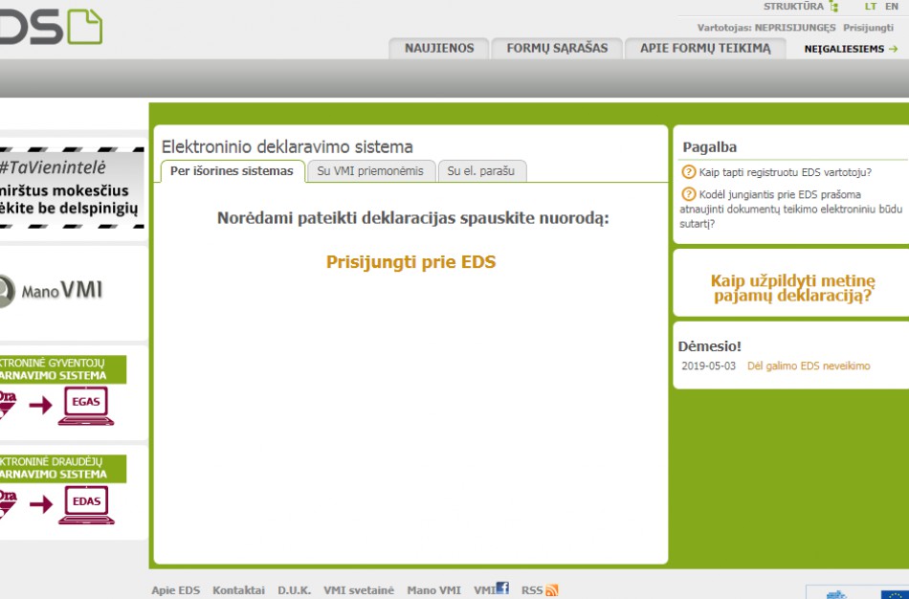The height and width of the screenshot is (599, 909).
Task: Select the EDAS laptop icon
Action: pyautogui.click(x=84, y=503)
